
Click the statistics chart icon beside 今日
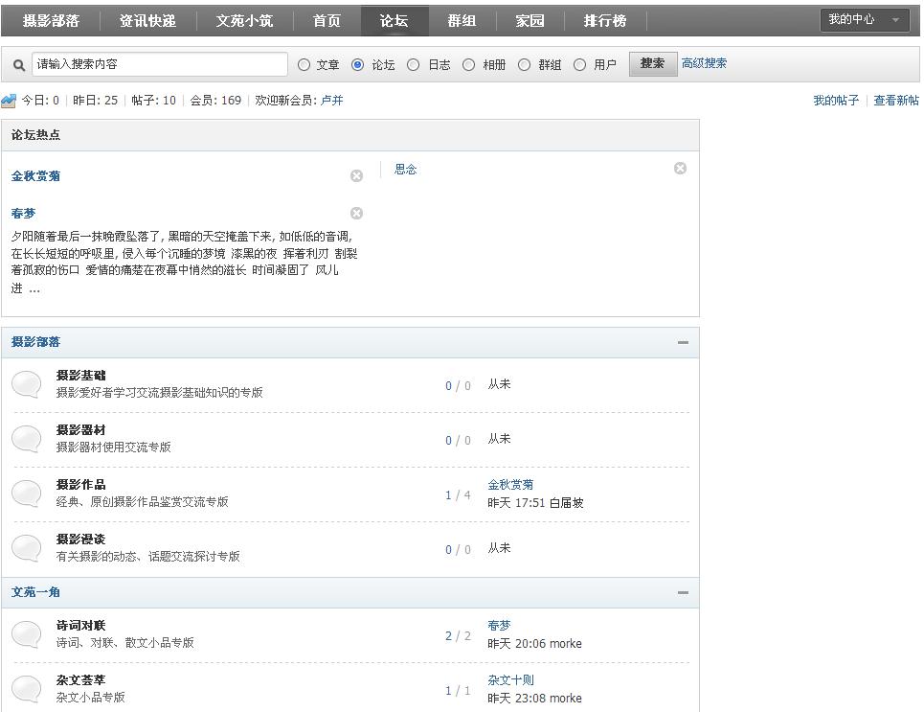[10, 101]
